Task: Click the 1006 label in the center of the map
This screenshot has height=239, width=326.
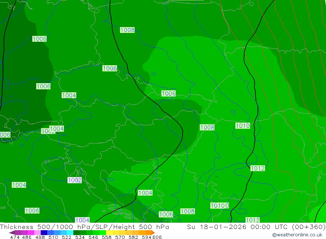Action: (169, 93)
